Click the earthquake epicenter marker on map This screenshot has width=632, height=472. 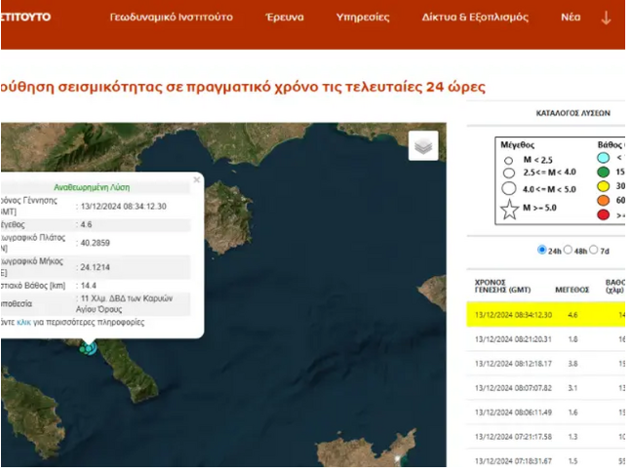tap(89, 347)
